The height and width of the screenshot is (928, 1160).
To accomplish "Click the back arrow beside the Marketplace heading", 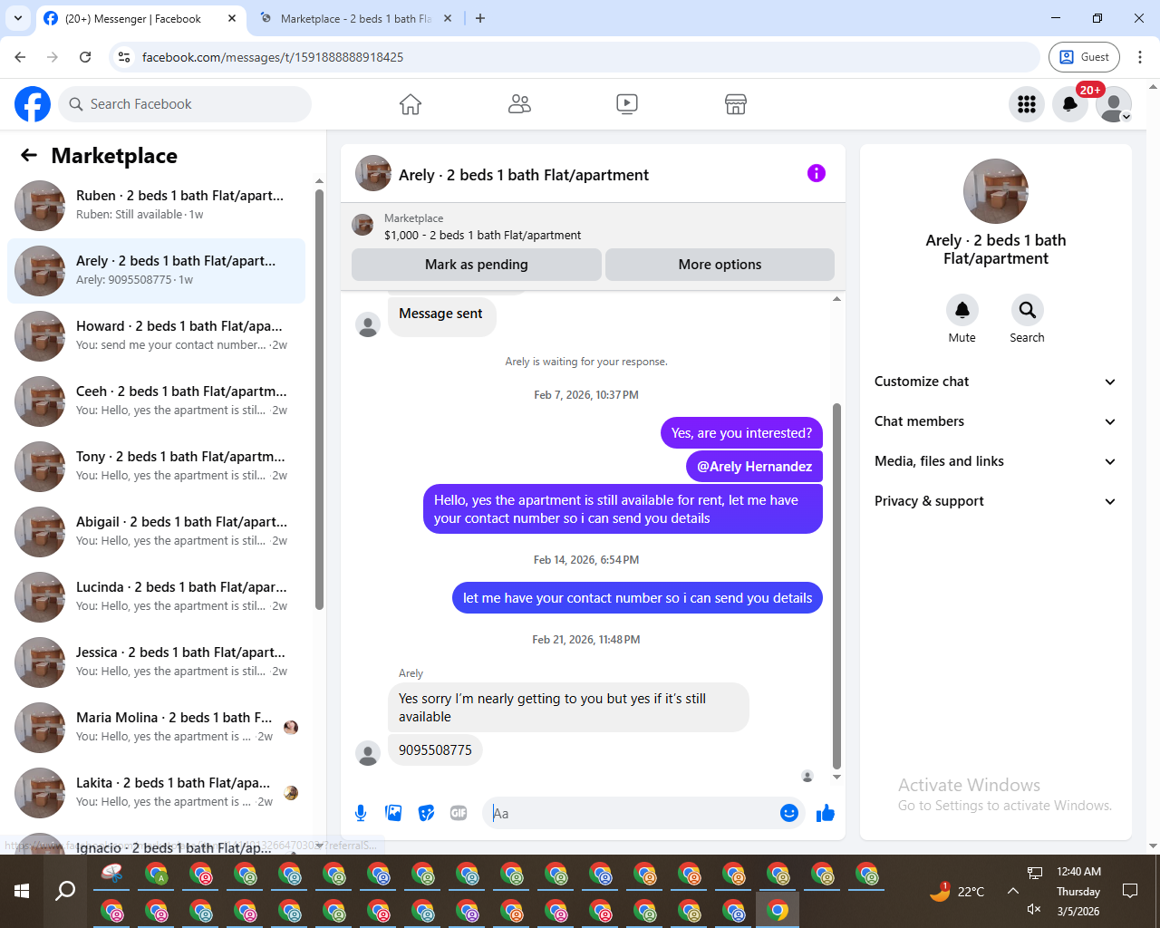I will [29, 155].
